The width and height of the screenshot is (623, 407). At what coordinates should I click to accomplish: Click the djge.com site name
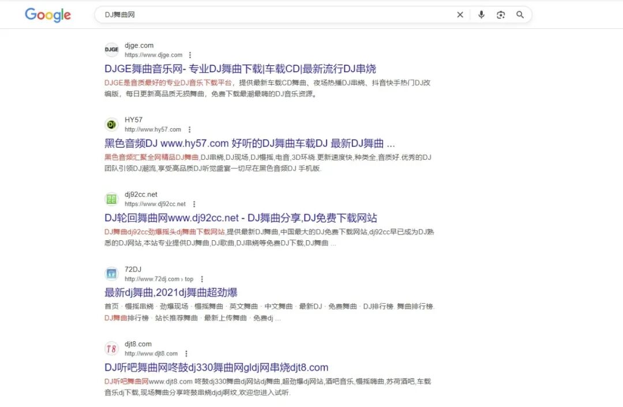tap(139, 45)
